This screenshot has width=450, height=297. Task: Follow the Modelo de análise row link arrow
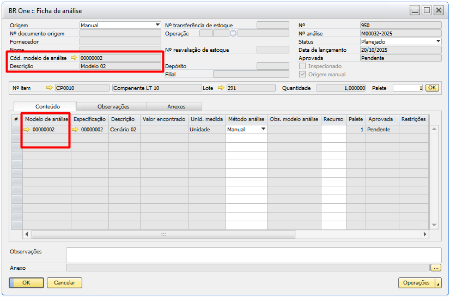pyautogui.click(x=27, y=130)
